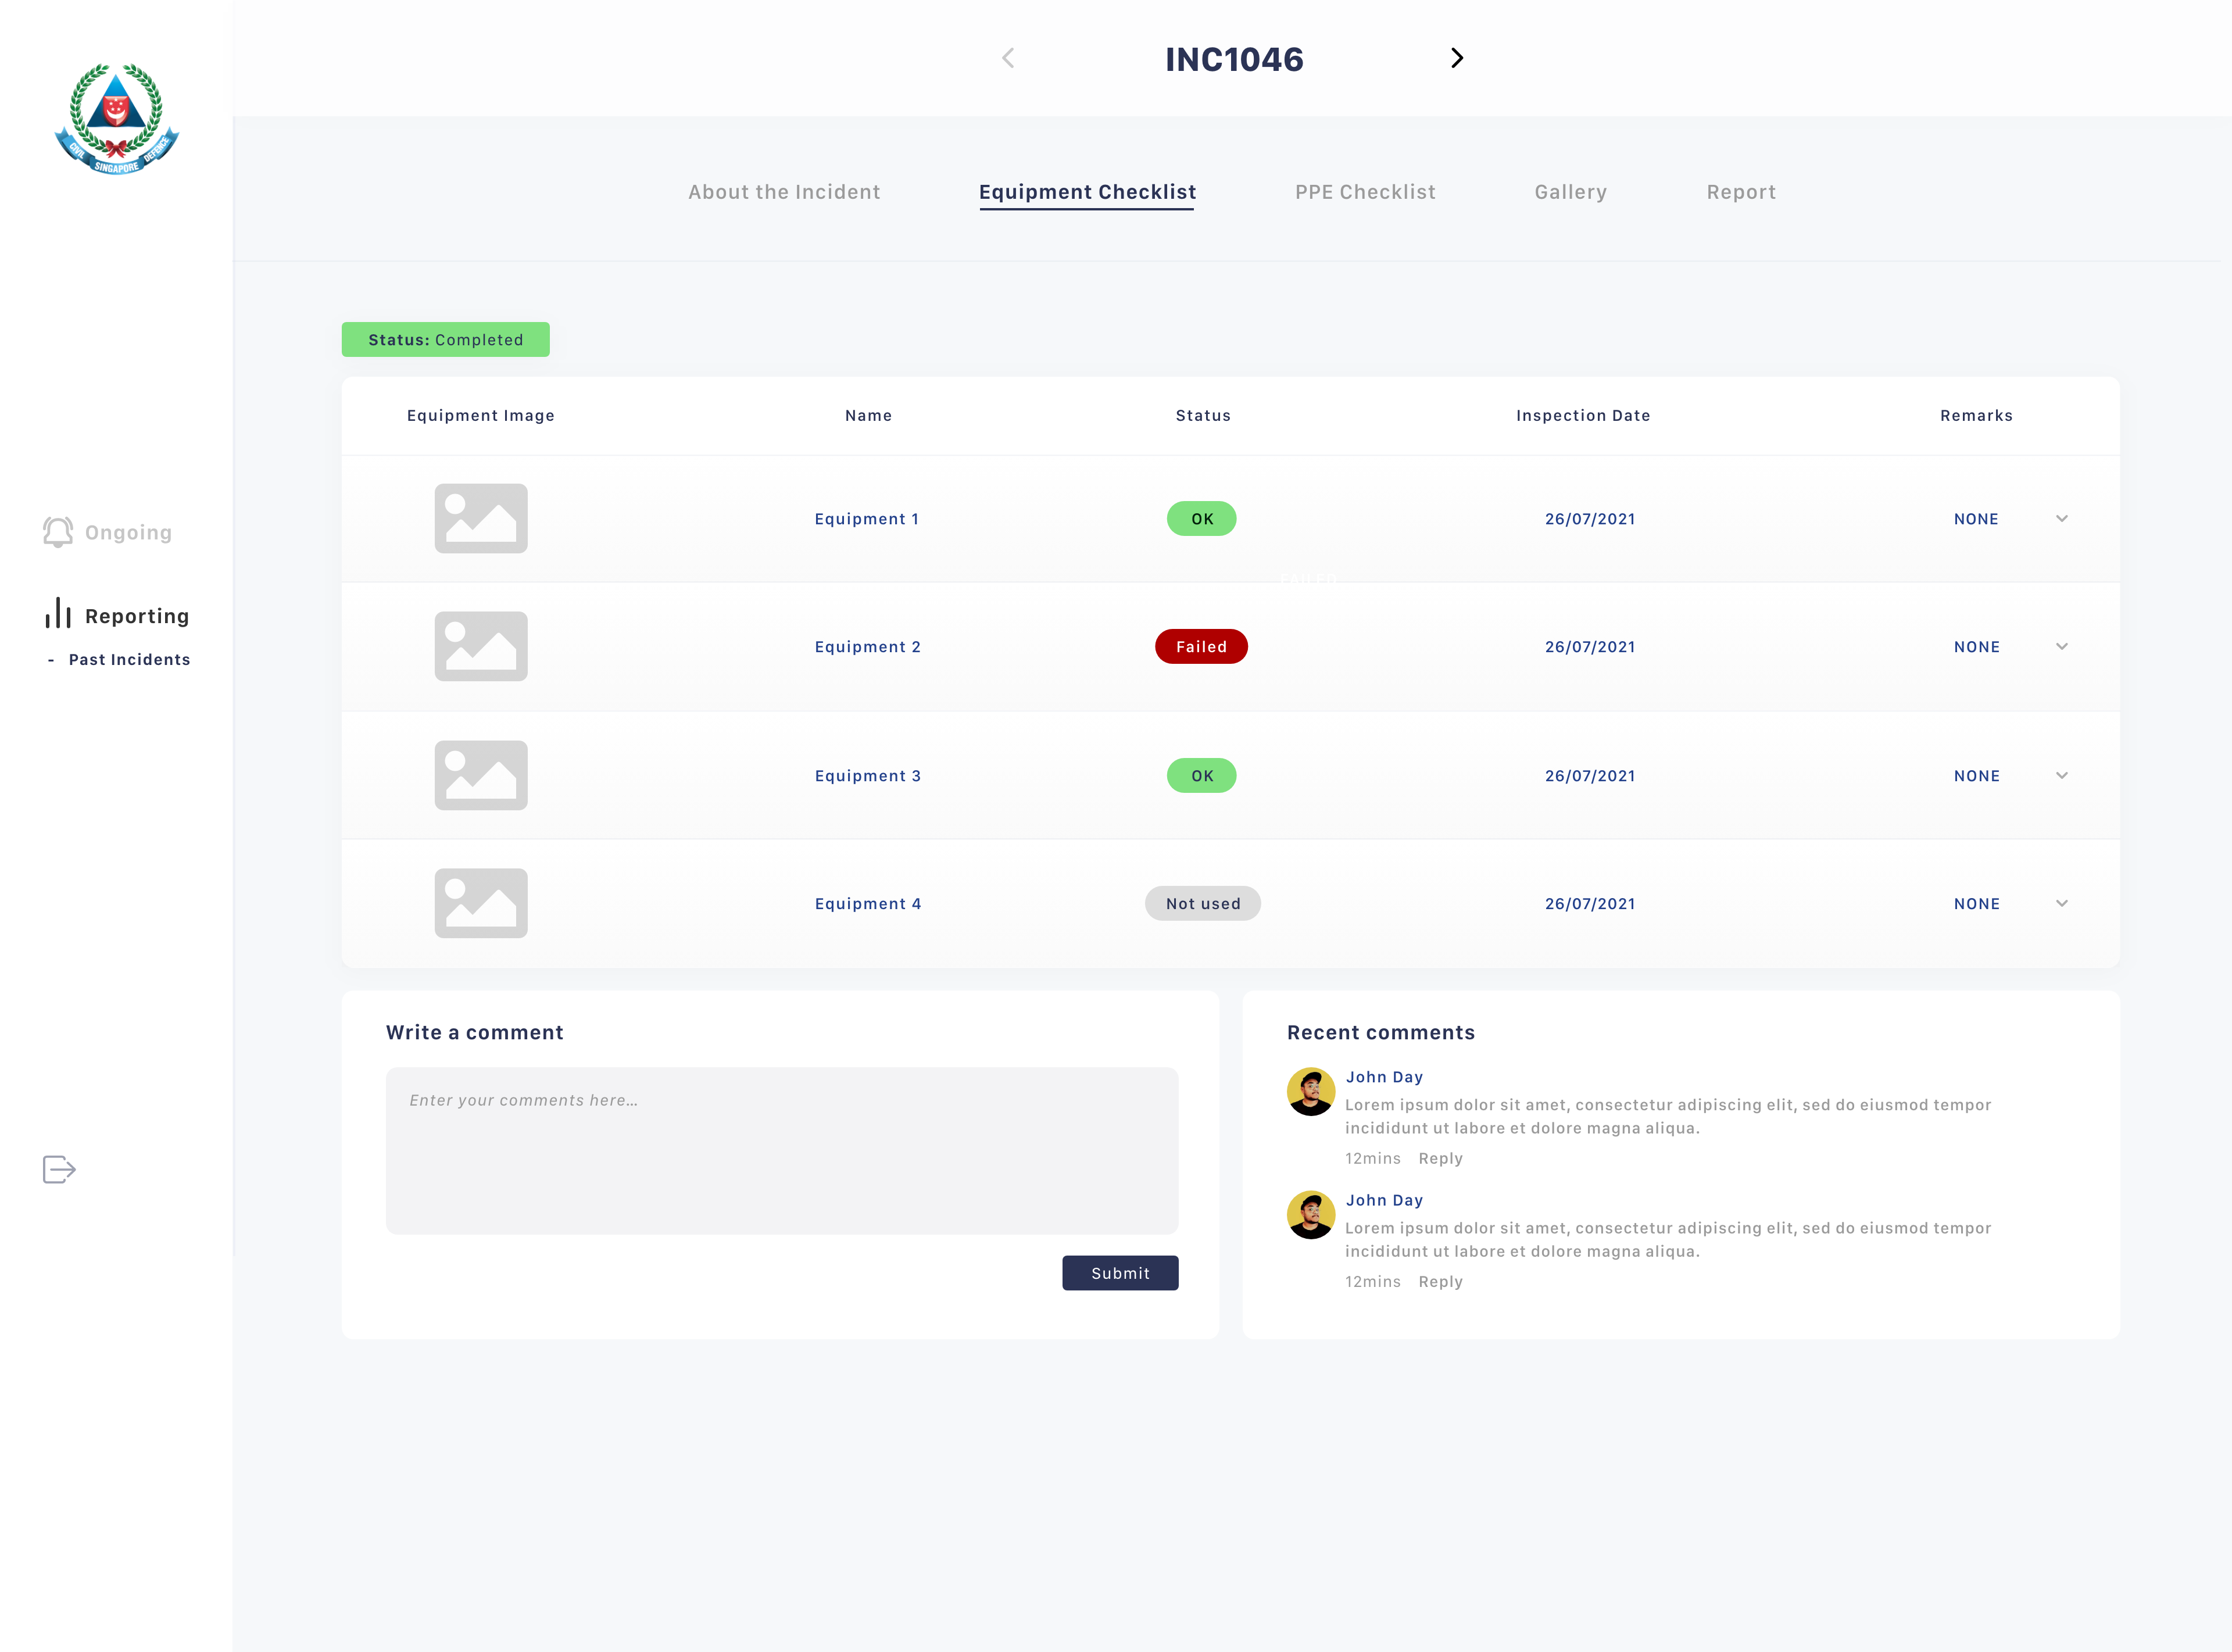Click the Equipment Image column header

pos(480,415)
